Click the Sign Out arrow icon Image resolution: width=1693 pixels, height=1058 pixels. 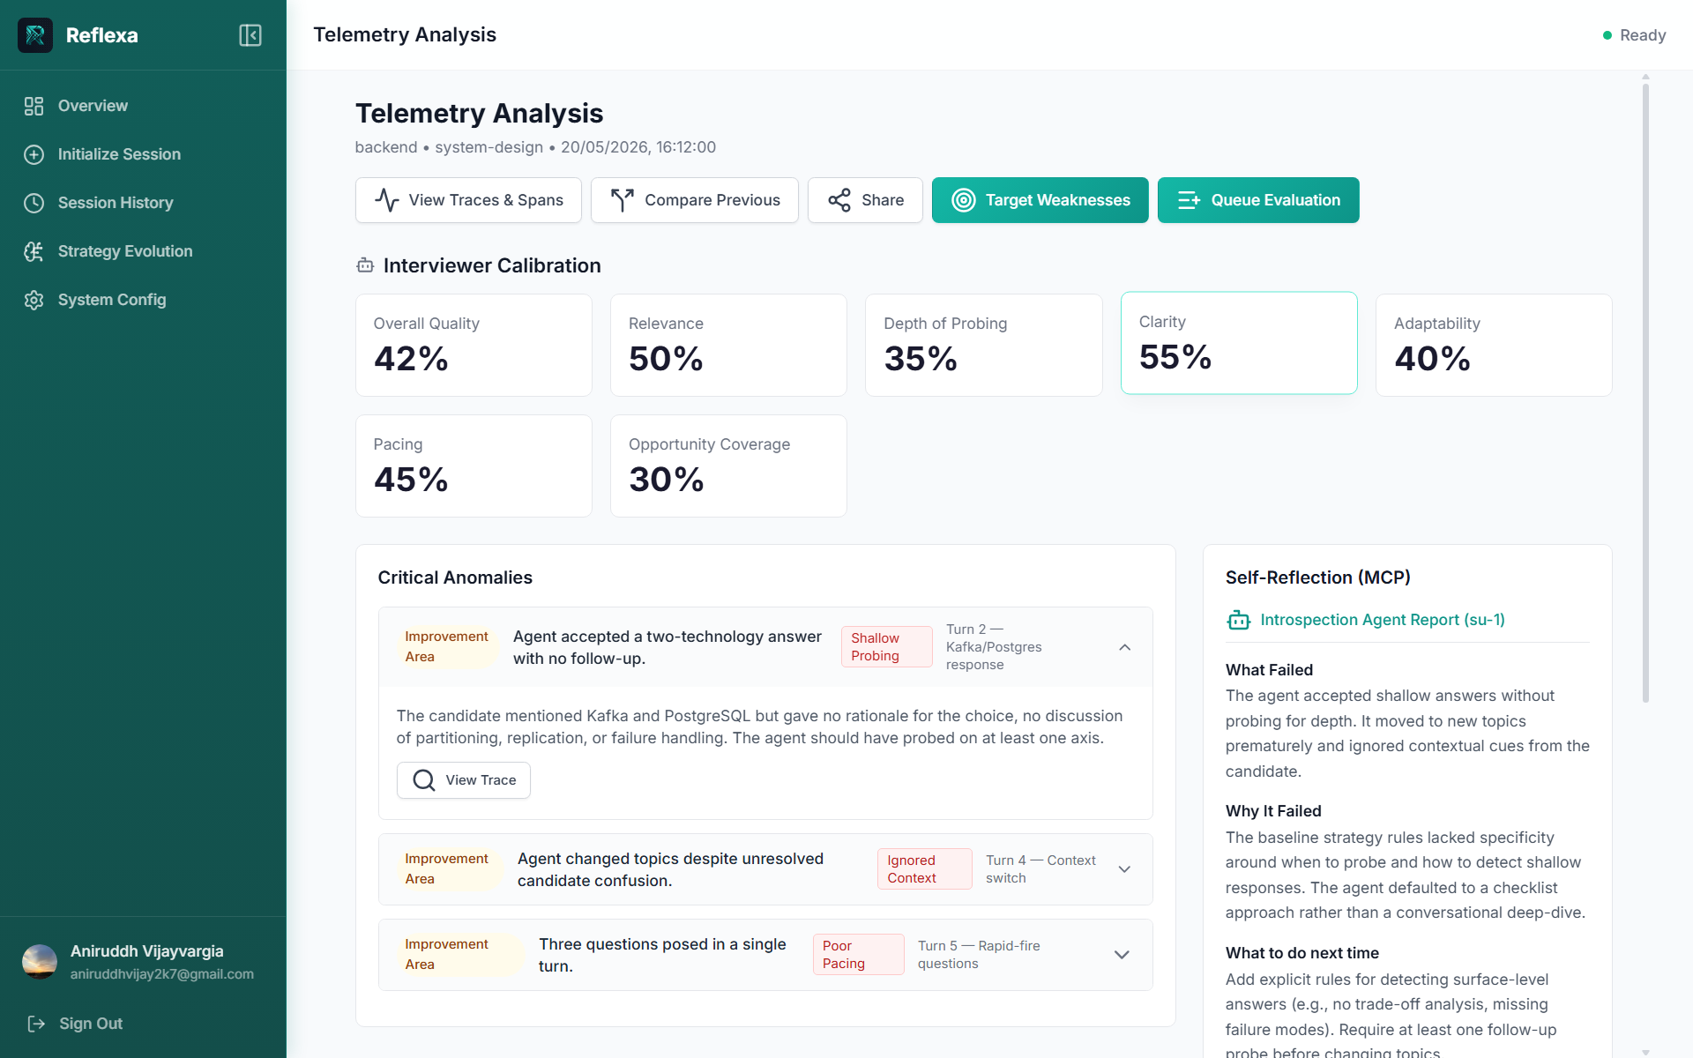coord(36,1024)
